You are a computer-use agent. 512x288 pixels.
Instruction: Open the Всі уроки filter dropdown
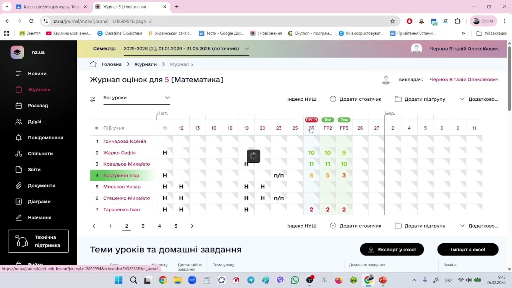point(137,98)
